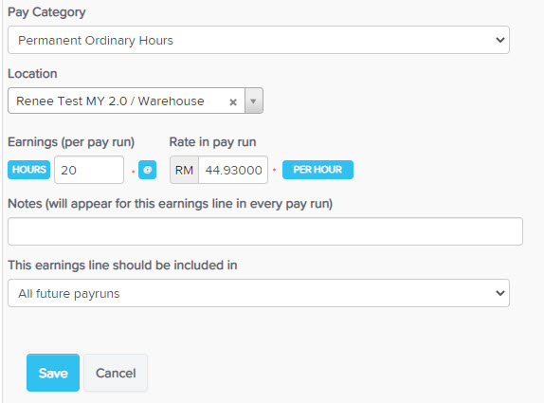The image size is (544, 403).
Task: Click the RM currency prefix
Action: [x=184, y=170]
